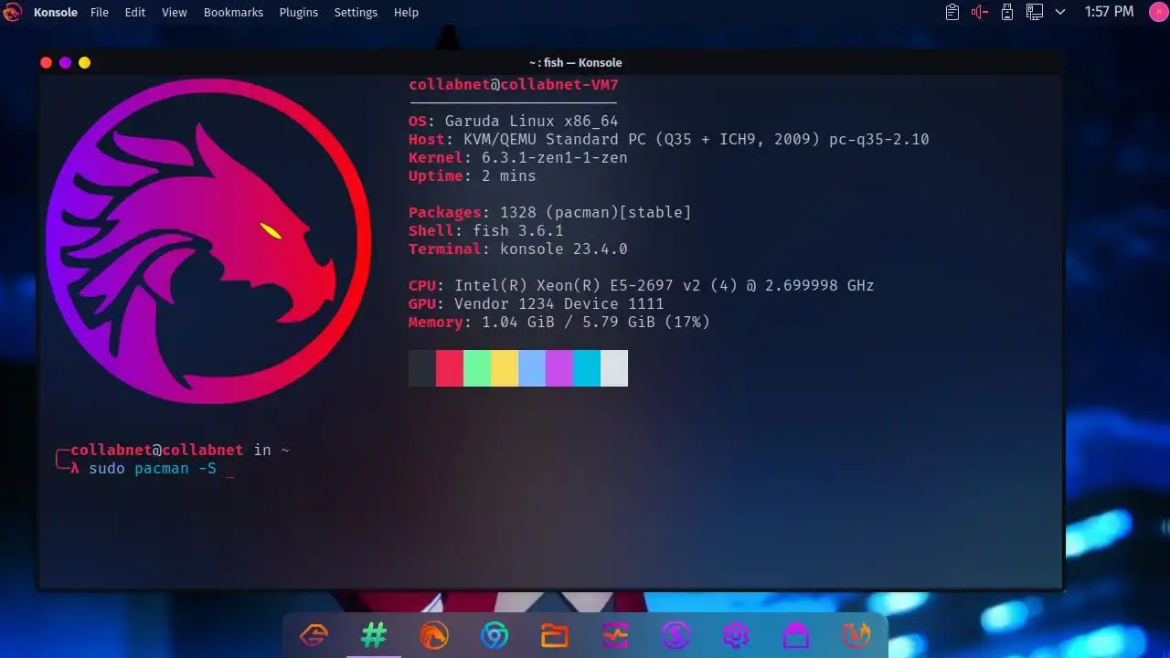
Task: Open the green hash terminal dock icon
Action: tap(374, 634)
